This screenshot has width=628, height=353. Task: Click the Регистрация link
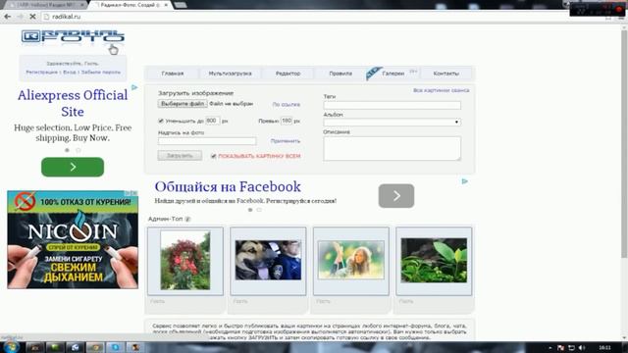(41, 72)
